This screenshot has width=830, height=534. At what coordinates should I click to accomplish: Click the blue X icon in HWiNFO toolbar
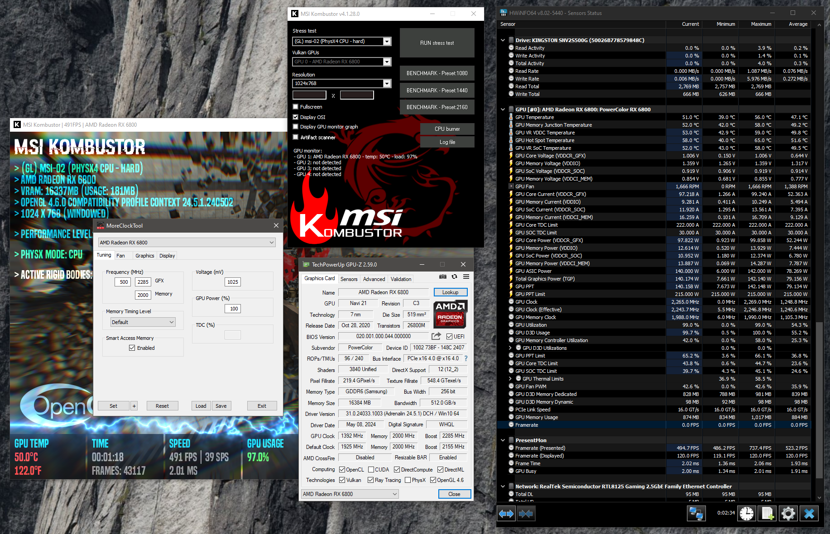[x=809, y=514]
